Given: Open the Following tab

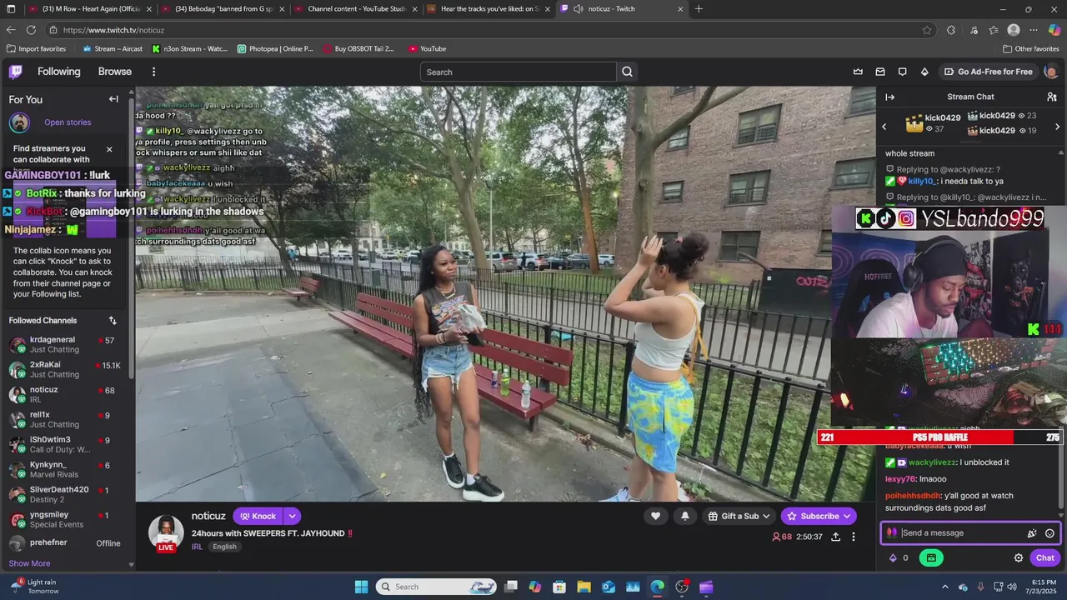Looking at the screenshot, I should click(x=59, y=72).
